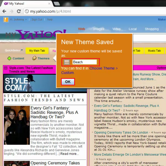Reload the page with refresh icon
Viewport: 166px width, 166px height.
[19, 11]
